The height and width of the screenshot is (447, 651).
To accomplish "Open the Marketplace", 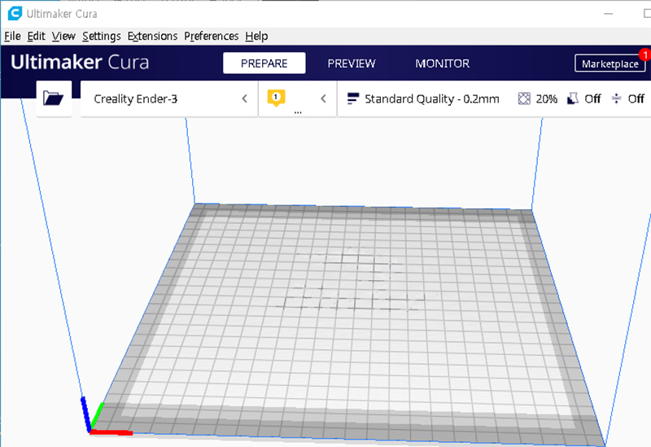I will click(609, 64).
